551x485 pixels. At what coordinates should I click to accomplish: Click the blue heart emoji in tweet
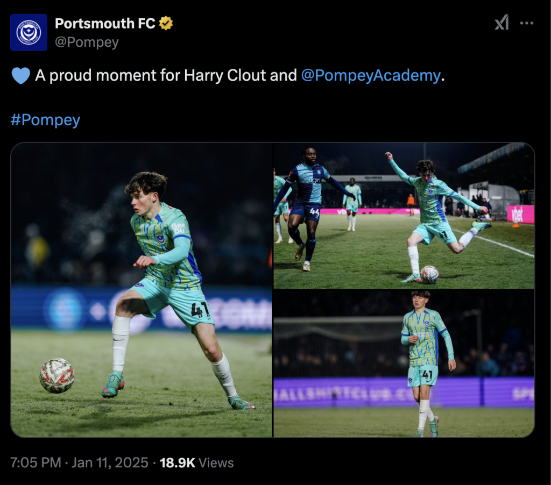tap(20, 76)
